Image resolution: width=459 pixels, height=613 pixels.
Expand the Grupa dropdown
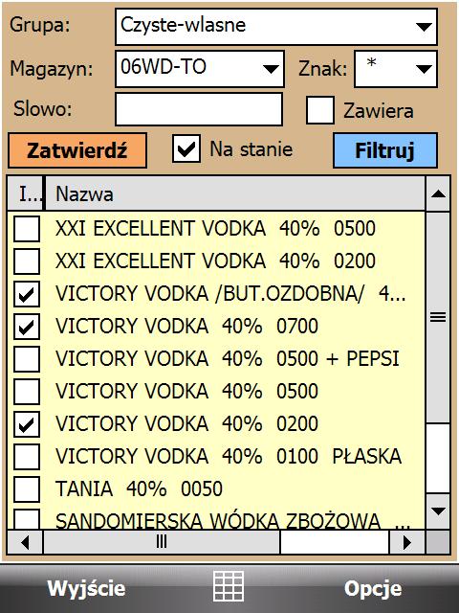pos(276,27)
